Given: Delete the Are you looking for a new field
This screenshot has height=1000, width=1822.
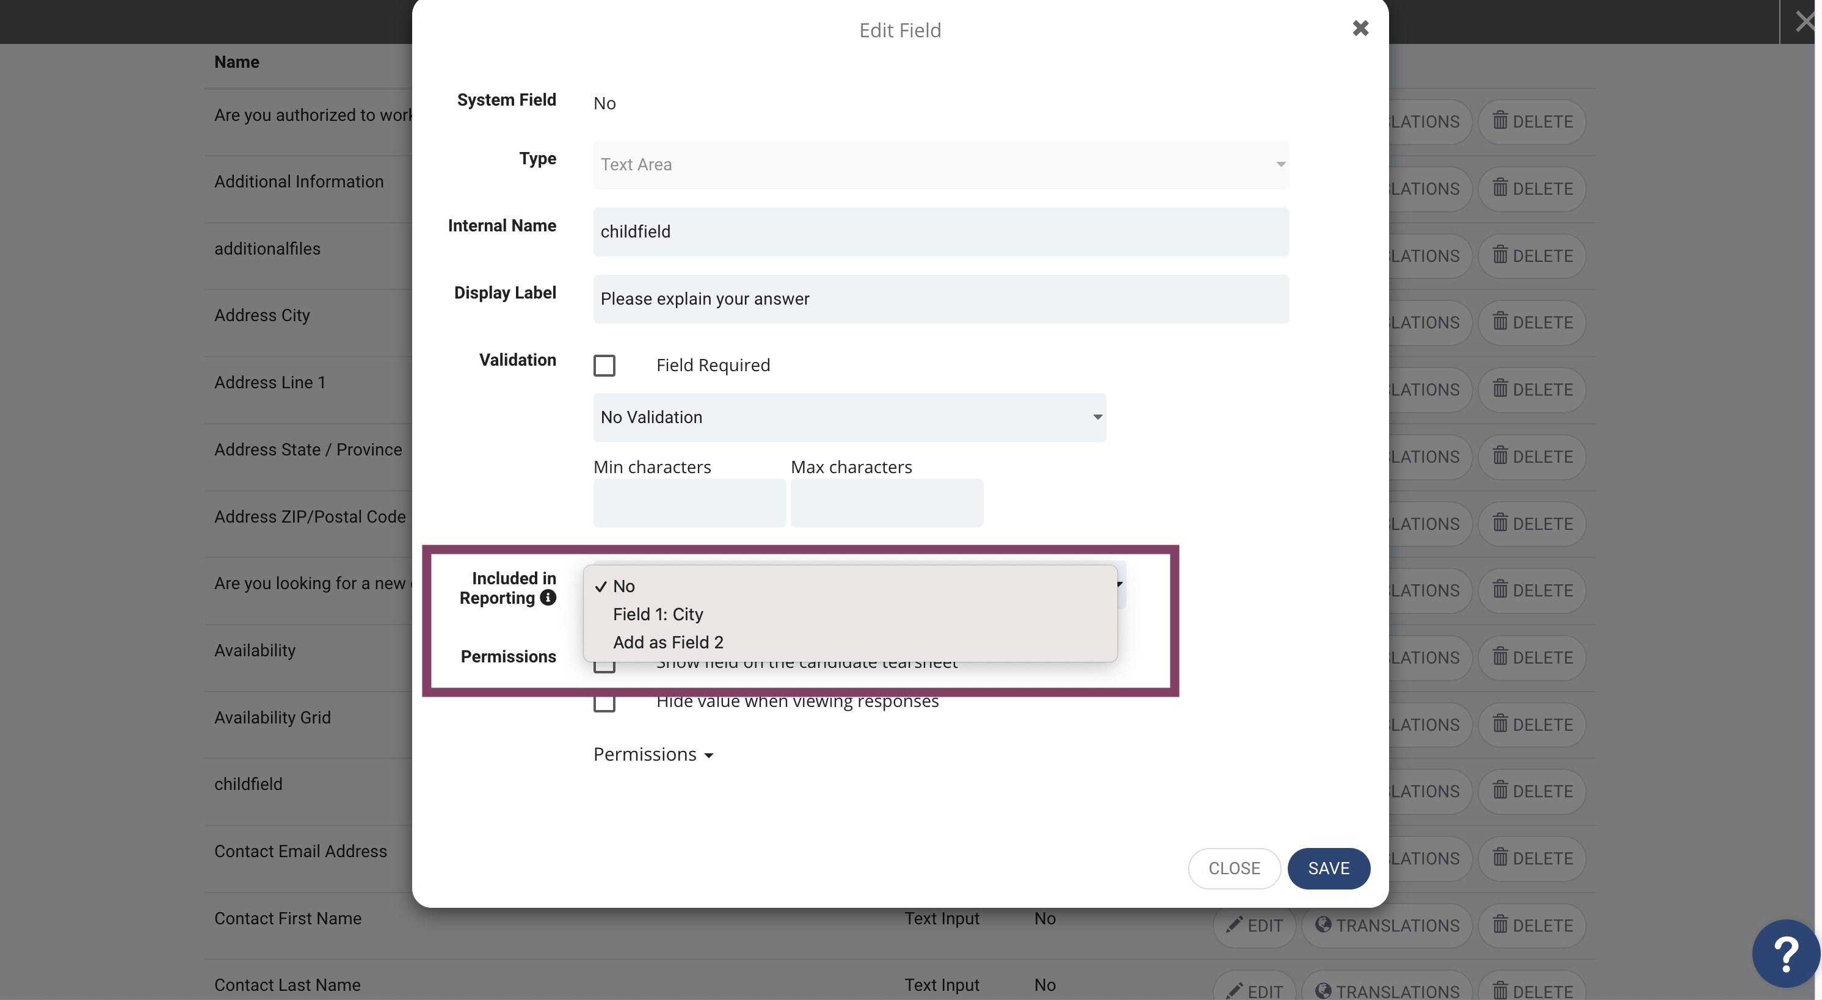Looking at the screenshot, I should (x=1532, y=590).
